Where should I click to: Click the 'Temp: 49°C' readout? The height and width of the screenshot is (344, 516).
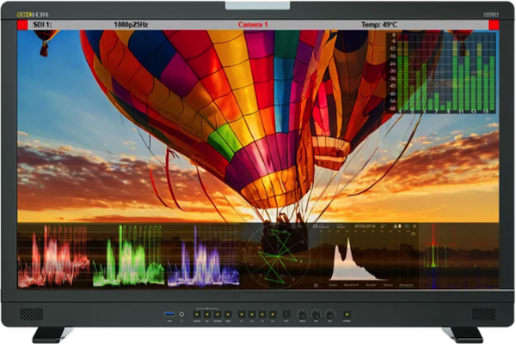(379, 25)
